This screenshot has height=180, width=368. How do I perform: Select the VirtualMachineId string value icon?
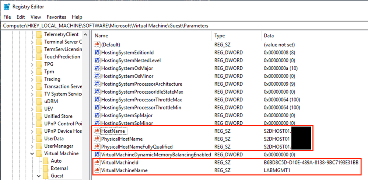(97, 162)
